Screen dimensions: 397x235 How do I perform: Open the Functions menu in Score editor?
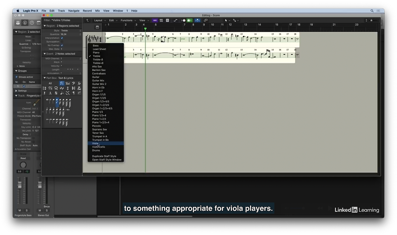[x=127, y=21]
